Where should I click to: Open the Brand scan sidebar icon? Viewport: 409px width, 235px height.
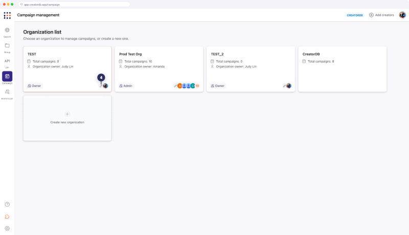7,92
